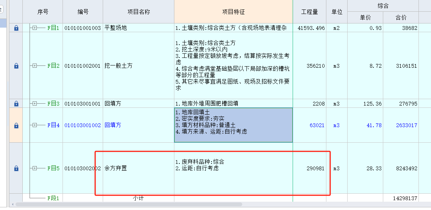Click the 工程量 column header
Screen dimensions: 431x210
309,12
